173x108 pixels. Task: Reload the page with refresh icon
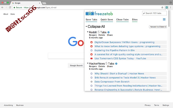pyautogui.click(x=10, y=7)
